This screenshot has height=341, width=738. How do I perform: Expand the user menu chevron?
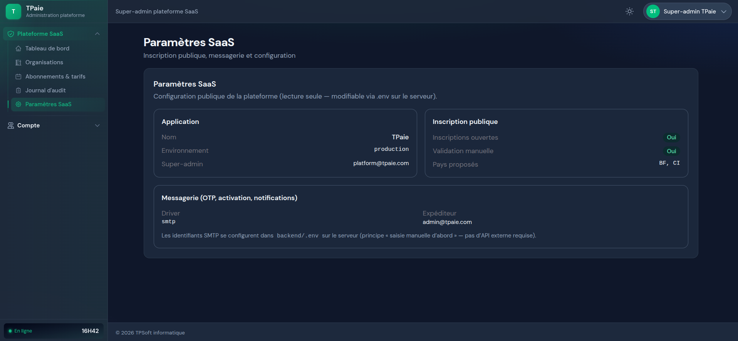point(724,12)
